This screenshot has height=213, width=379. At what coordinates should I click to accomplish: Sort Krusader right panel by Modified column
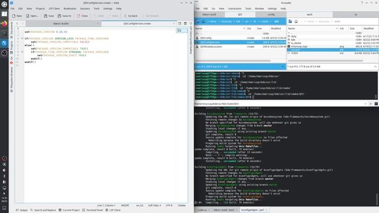[x=368, y=28]
